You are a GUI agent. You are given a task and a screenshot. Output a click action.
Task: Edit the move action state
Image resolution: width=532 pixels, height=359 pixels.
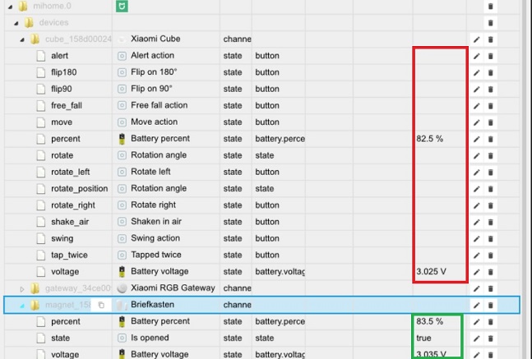(x=477, y=122)
